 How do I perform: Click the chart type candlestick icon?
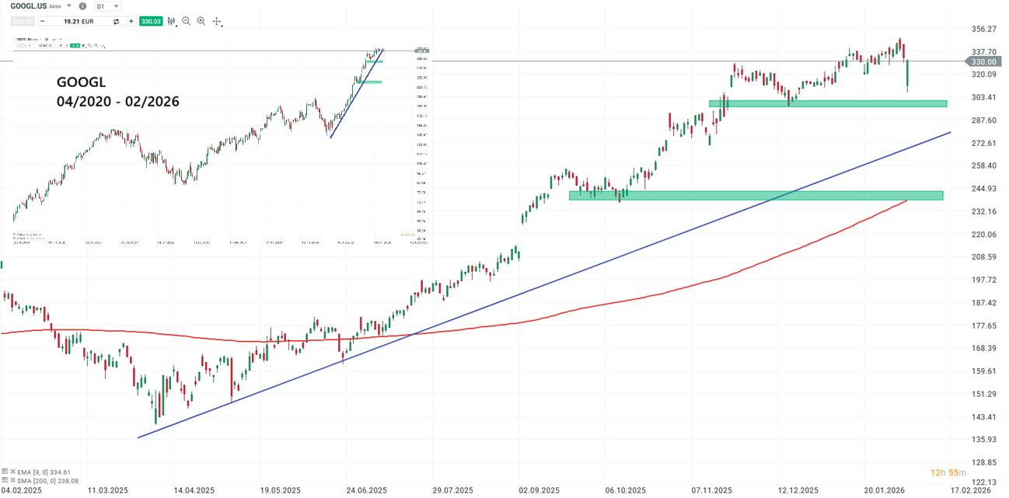[x=171, y=22]
